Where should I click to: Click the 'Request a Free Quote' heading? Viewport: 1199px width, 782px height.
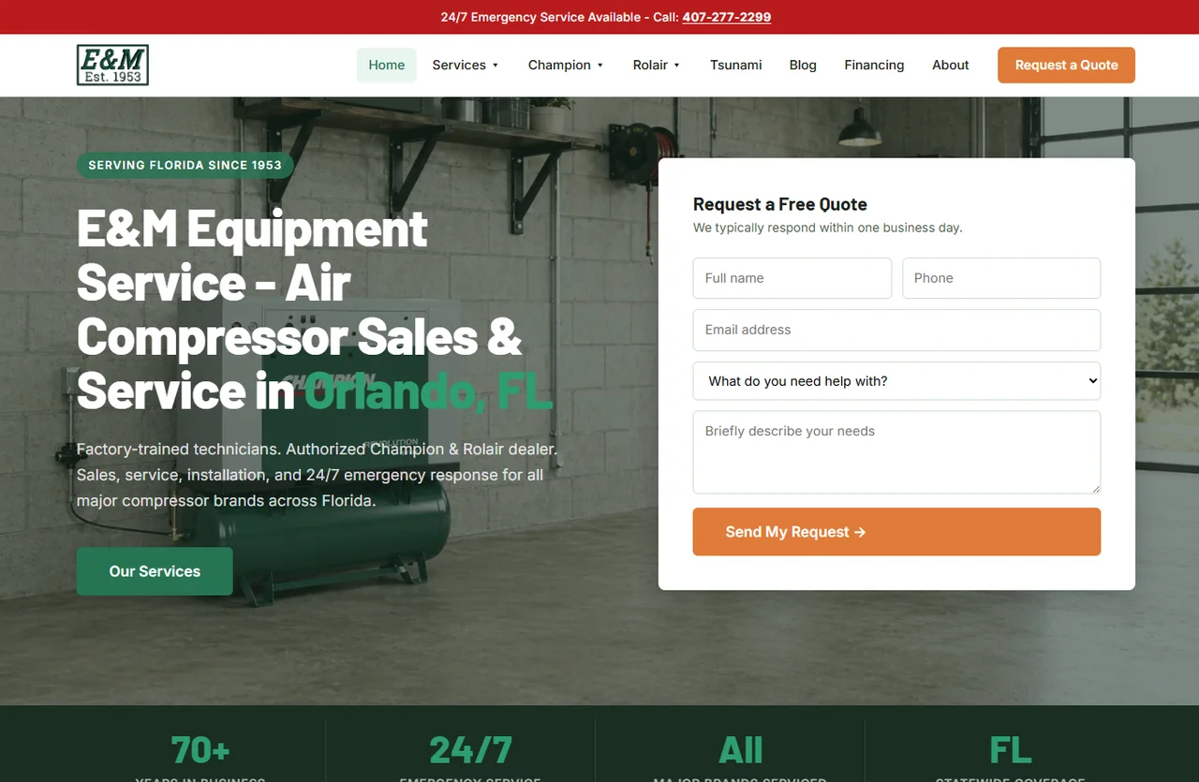[x=780, y=204]
